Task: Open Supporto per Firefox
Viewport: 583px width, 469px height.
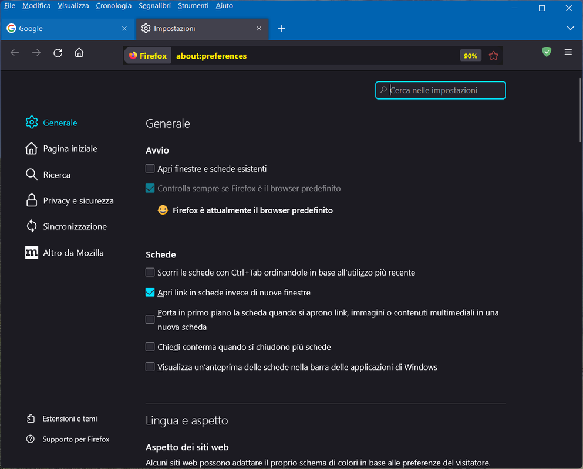Action: coord(68,439)
